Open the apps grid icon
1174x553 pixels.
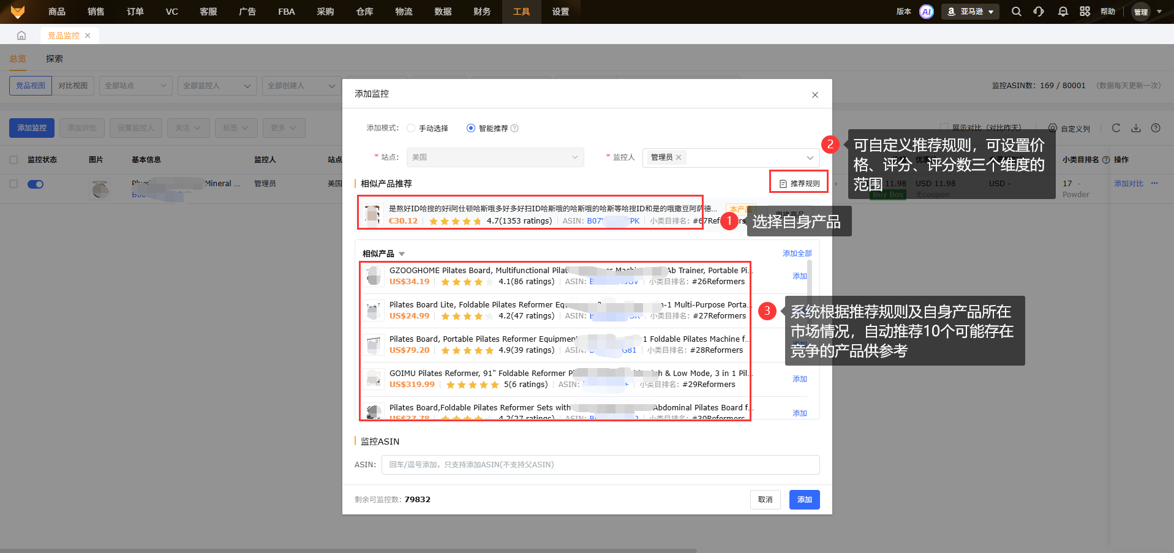pos(1085,12)
